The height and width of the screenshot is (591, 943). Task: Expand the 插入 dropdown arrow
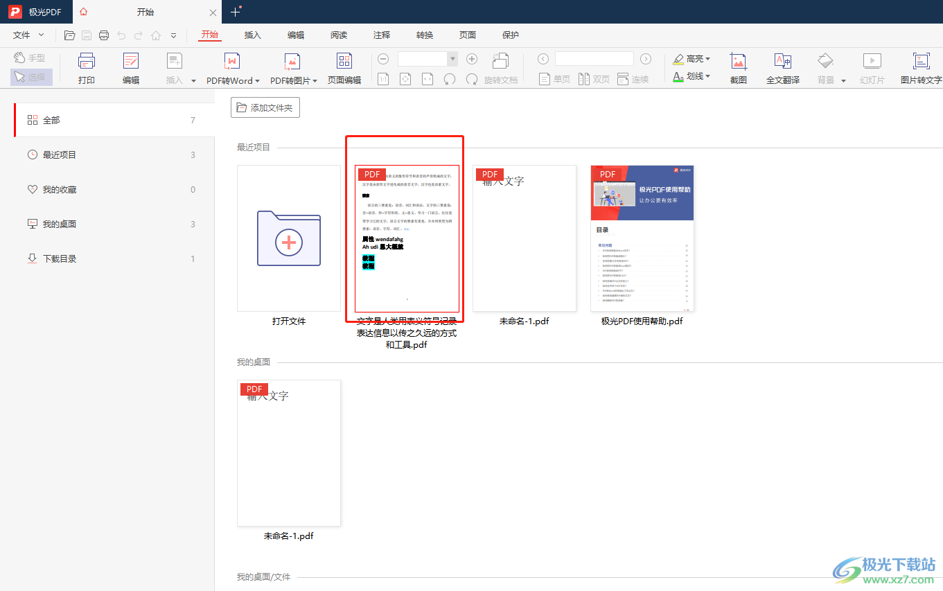point(193,81)
